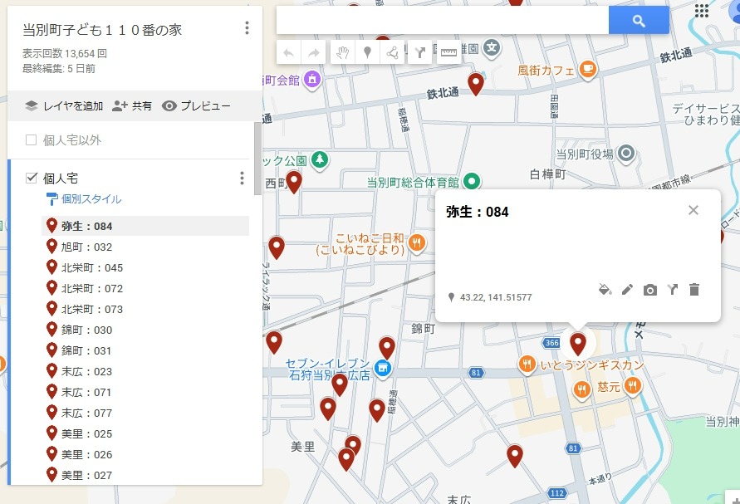The width and height of the screenshot is (740, 504).
Task: Click the pencil to edit 弥生：084
Action: [x=627, y=291]
